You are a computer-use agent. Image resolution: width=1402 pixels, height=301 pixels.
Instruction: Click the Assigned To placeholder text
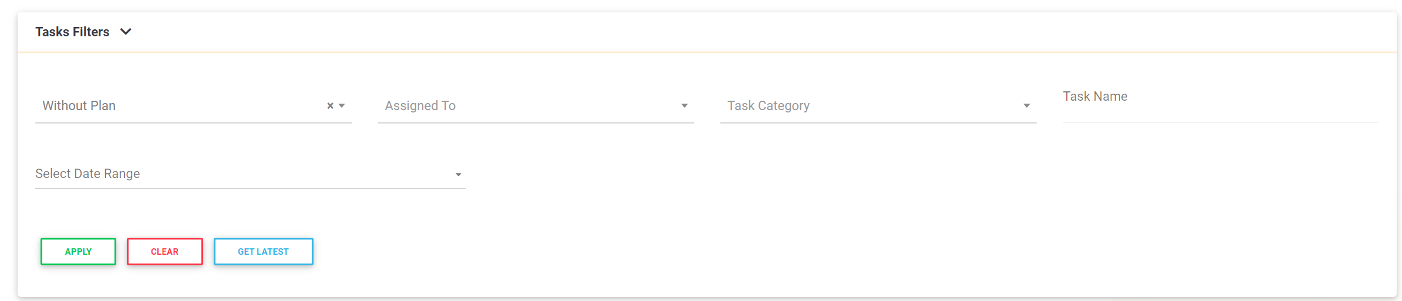point(420,106)
